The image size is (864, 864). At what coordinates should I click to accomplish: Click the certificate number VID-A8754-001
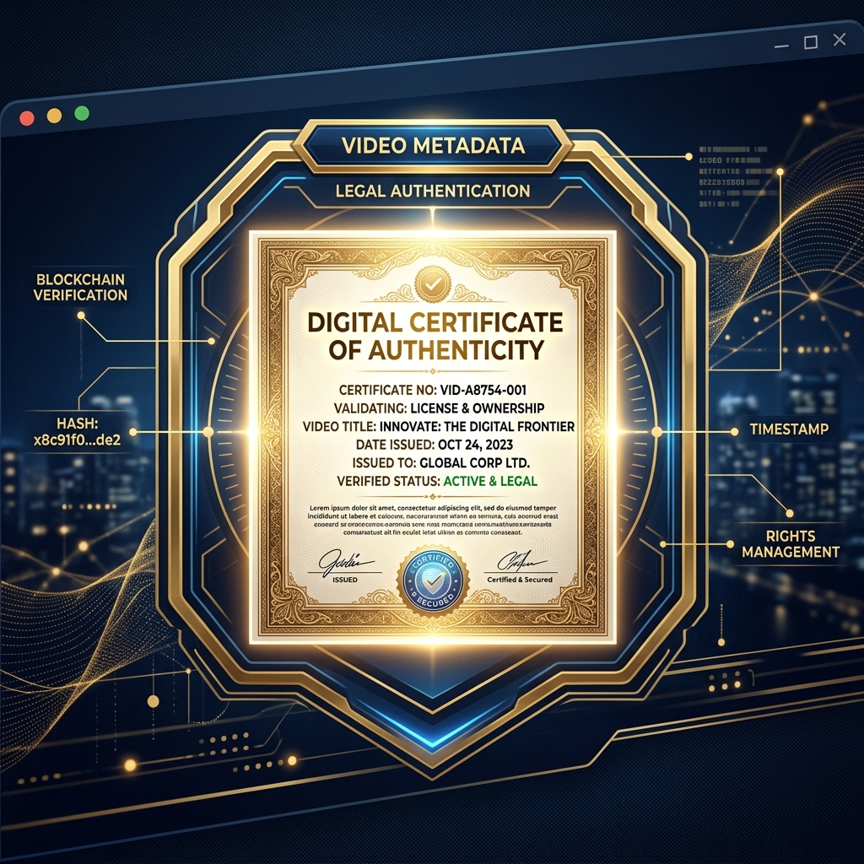(483, 390)
